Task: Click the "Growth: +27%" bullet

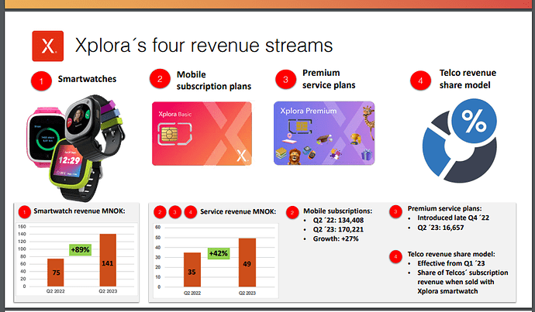Action: [x=336, y=238]
